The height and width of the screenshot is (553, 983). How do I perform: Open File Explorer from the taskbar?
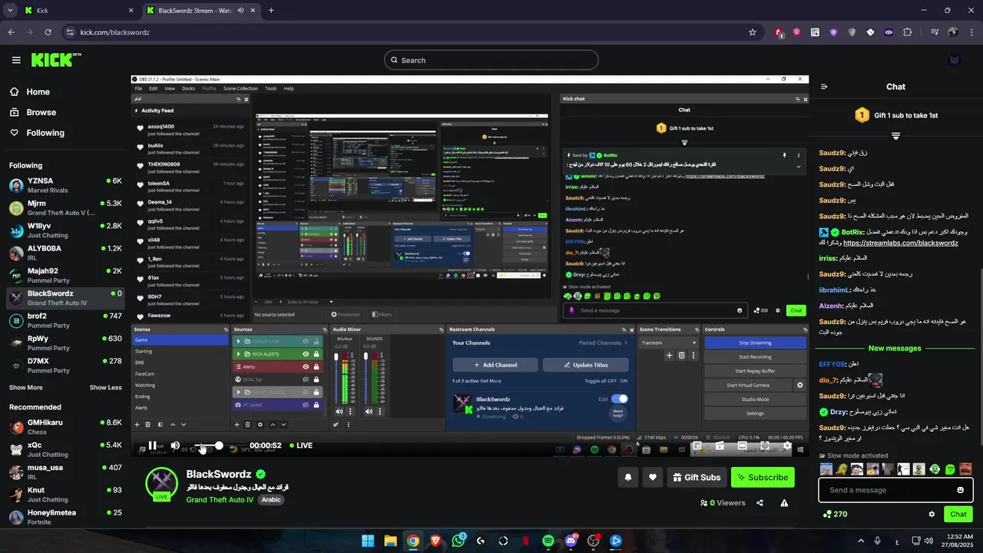tap(390, 541)
